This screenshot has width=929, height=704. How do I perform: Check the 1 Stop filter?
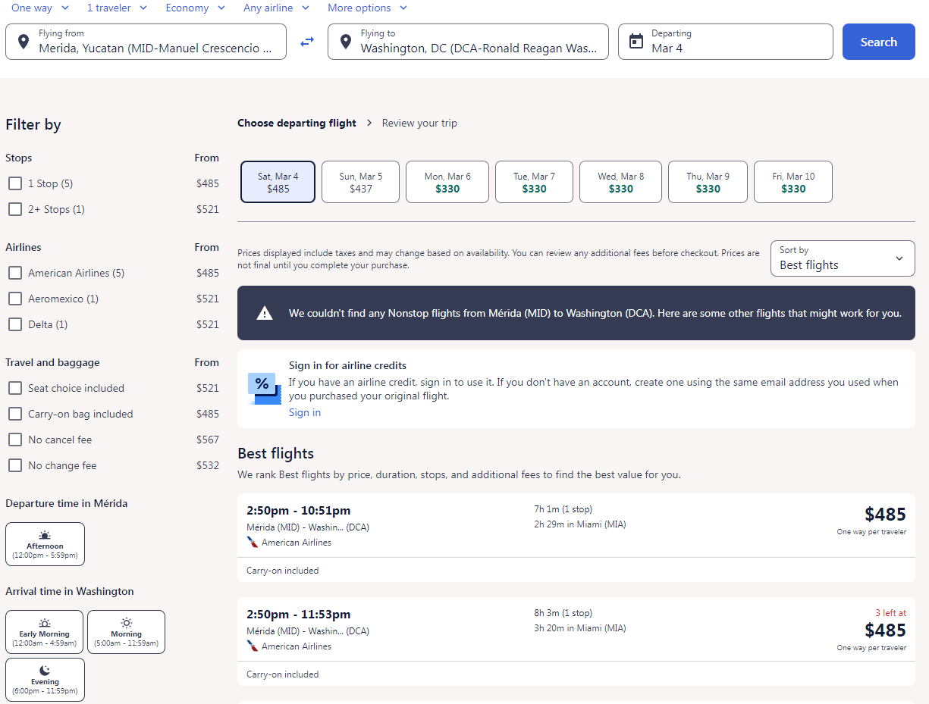[x=15, y=183]
